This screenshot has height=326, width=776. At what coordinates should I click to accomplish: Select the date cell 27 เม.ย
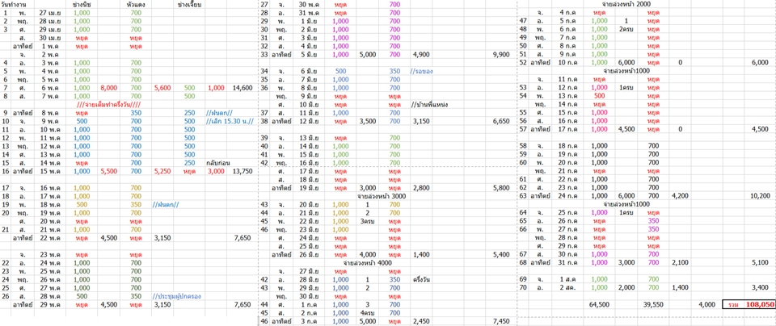[x=50, y=12]
